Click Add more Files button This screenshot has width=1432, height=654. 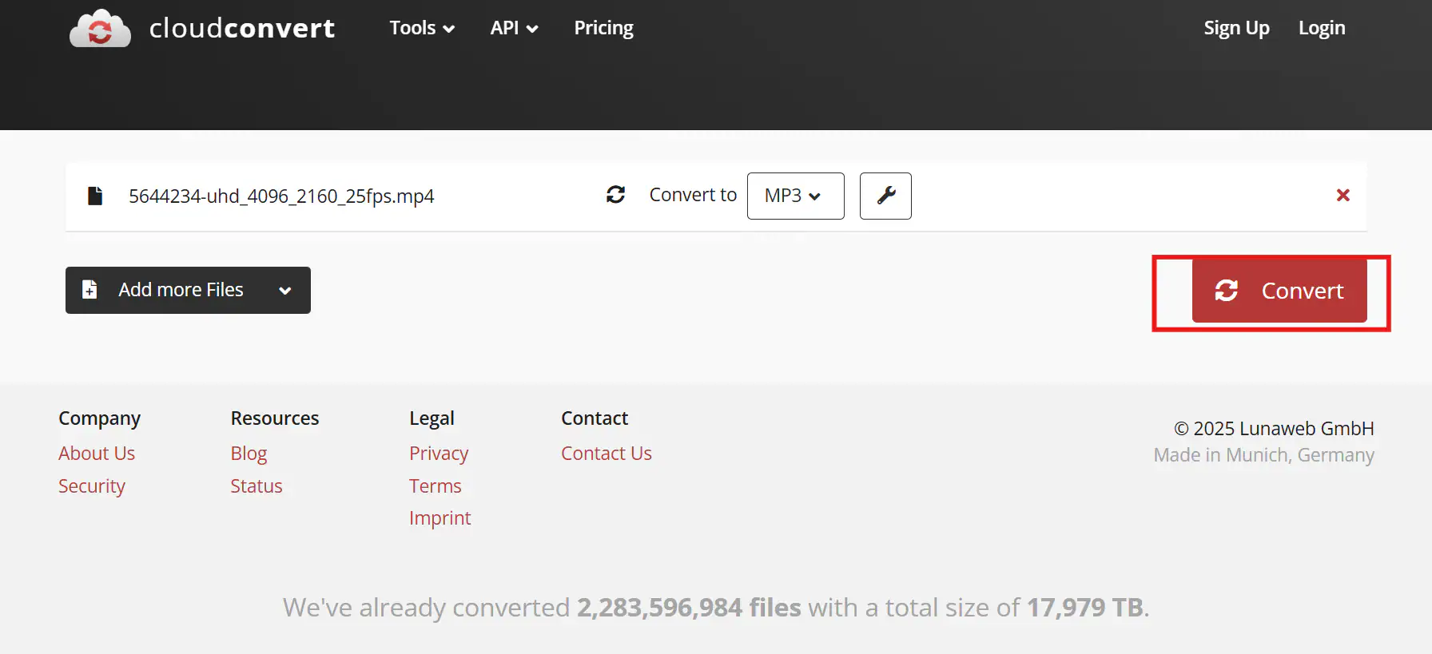click(188, 290)
